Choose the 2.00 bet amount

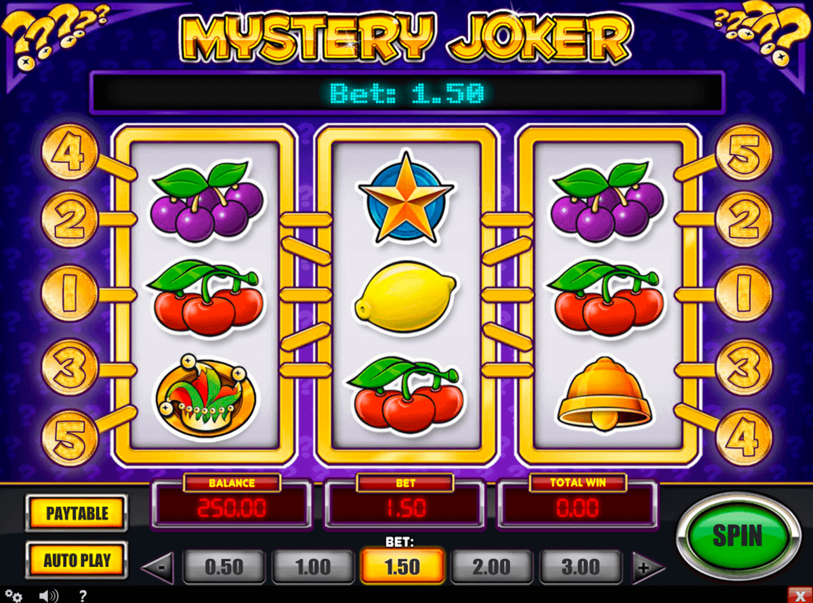(x=492, y=566)
